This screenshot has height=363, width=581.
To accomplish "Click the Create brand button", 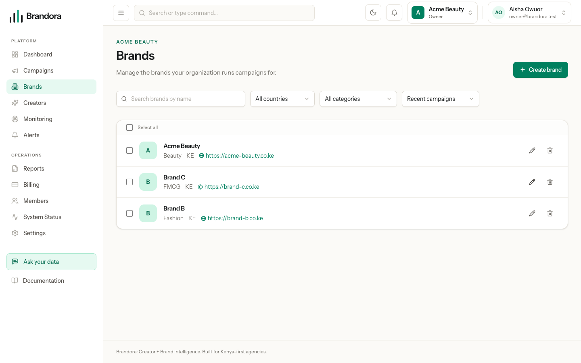I will coord(541,70).
